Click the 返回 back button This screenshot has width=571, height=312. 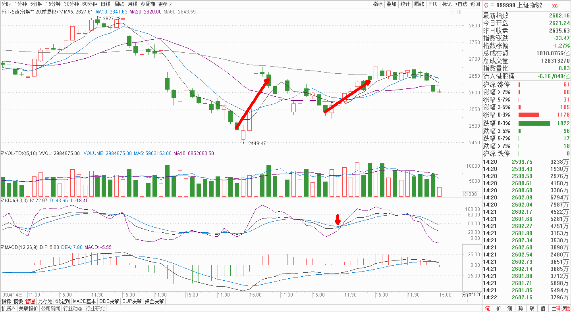click(x=475, y=4)
